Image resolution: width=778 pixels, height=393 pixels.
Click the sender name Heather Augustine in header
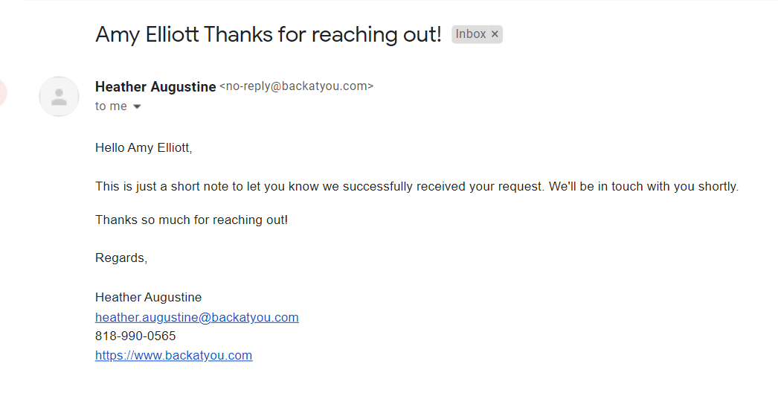click(x=155, y=87)
